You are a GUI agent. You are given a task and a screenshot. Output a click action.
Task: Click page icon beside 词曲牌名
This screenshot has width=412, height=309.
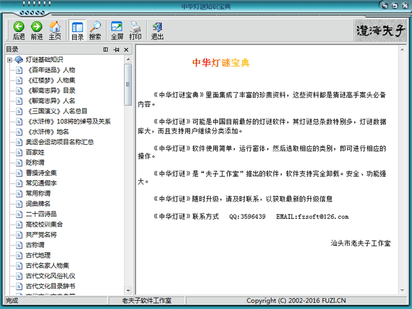click(x=19, y=204)
